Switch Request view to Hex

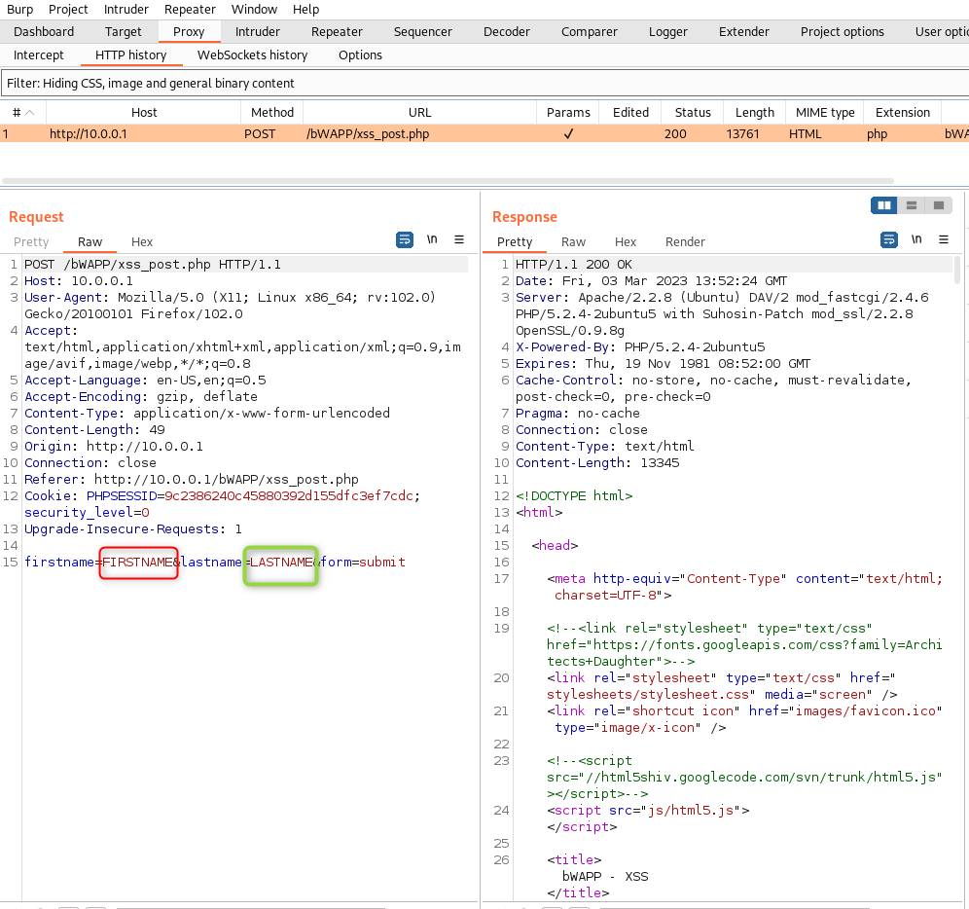[x=142, y=241]
